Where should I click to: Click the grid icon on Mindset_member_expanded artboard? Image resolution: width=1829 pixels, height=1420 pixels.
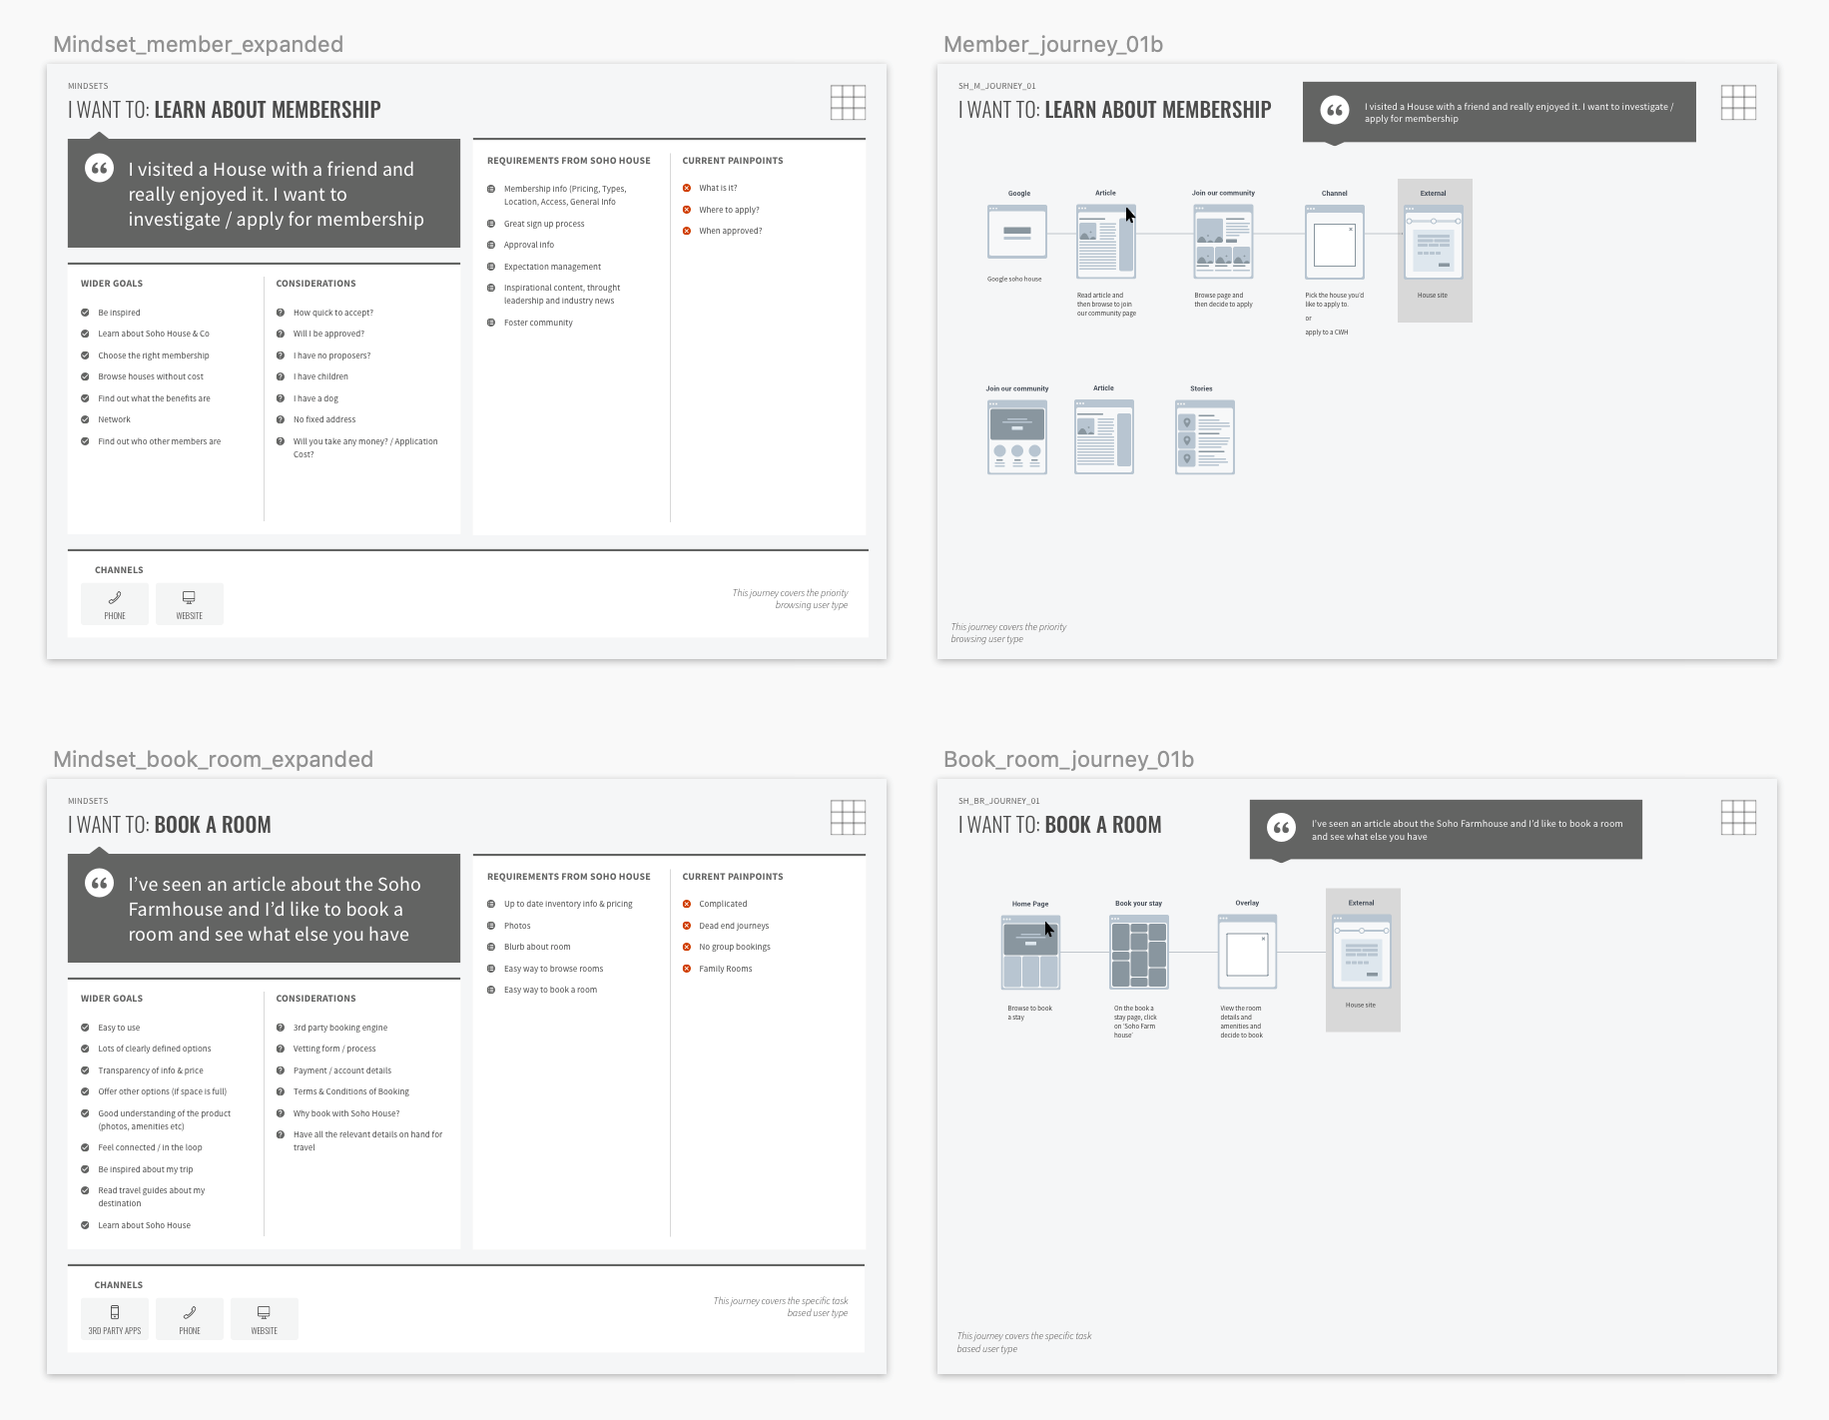coord(848,103)
